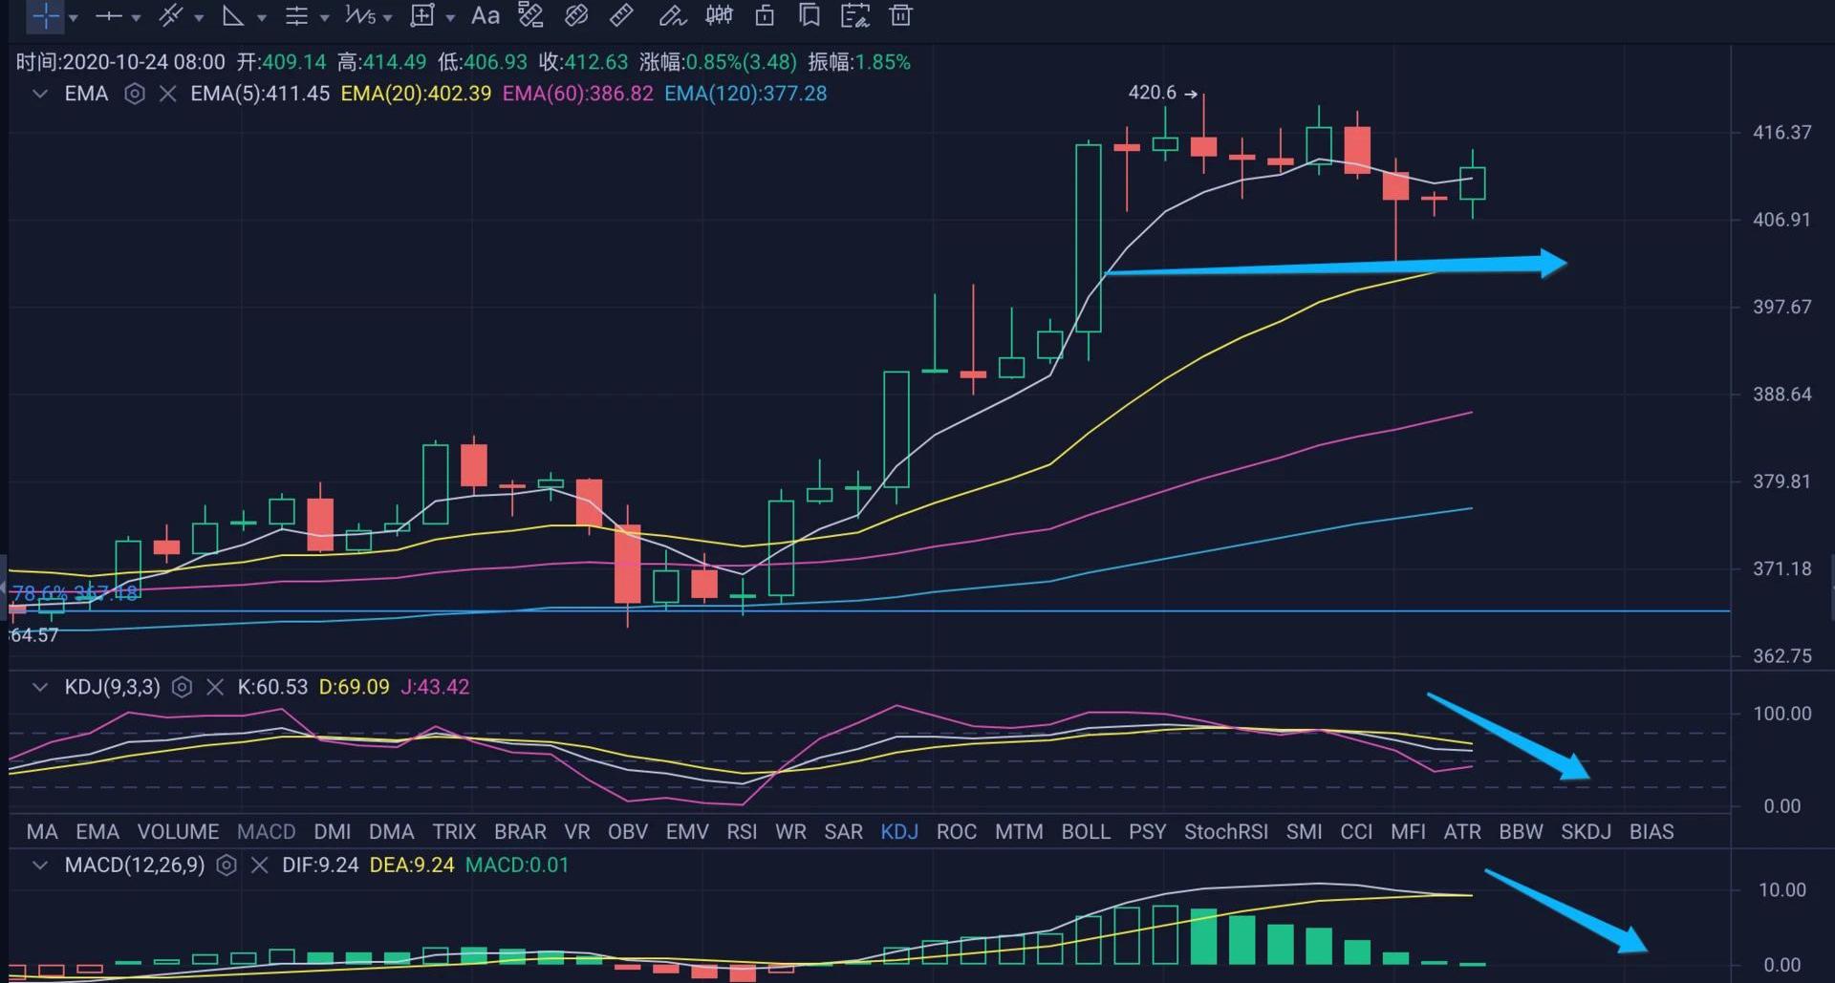Select the DMI indicator tab
This screenshot has height=983, width=1835.
point(332,832)
